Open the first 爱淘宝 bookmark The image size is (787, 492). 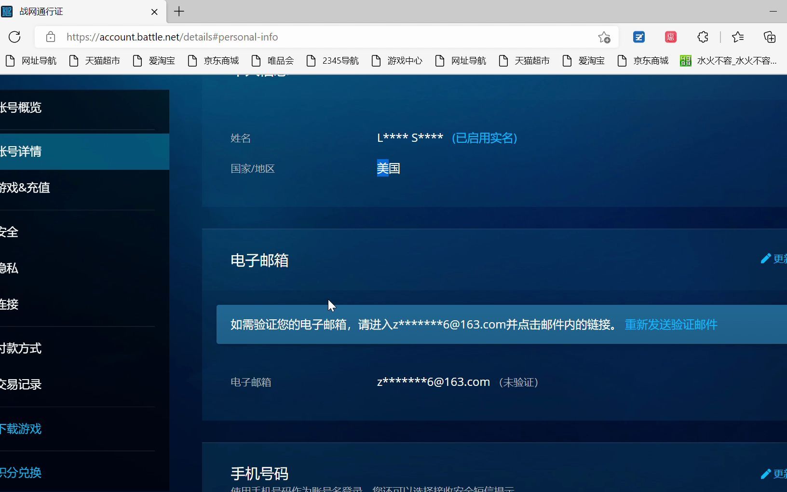tap(154, 61)
